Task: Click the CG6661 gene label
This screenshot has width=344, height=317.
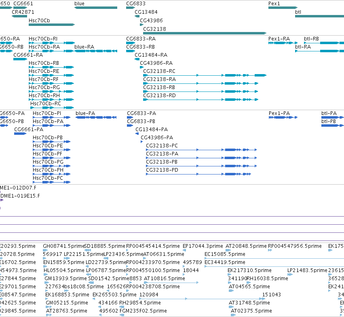Action: [x=23, y=4]
